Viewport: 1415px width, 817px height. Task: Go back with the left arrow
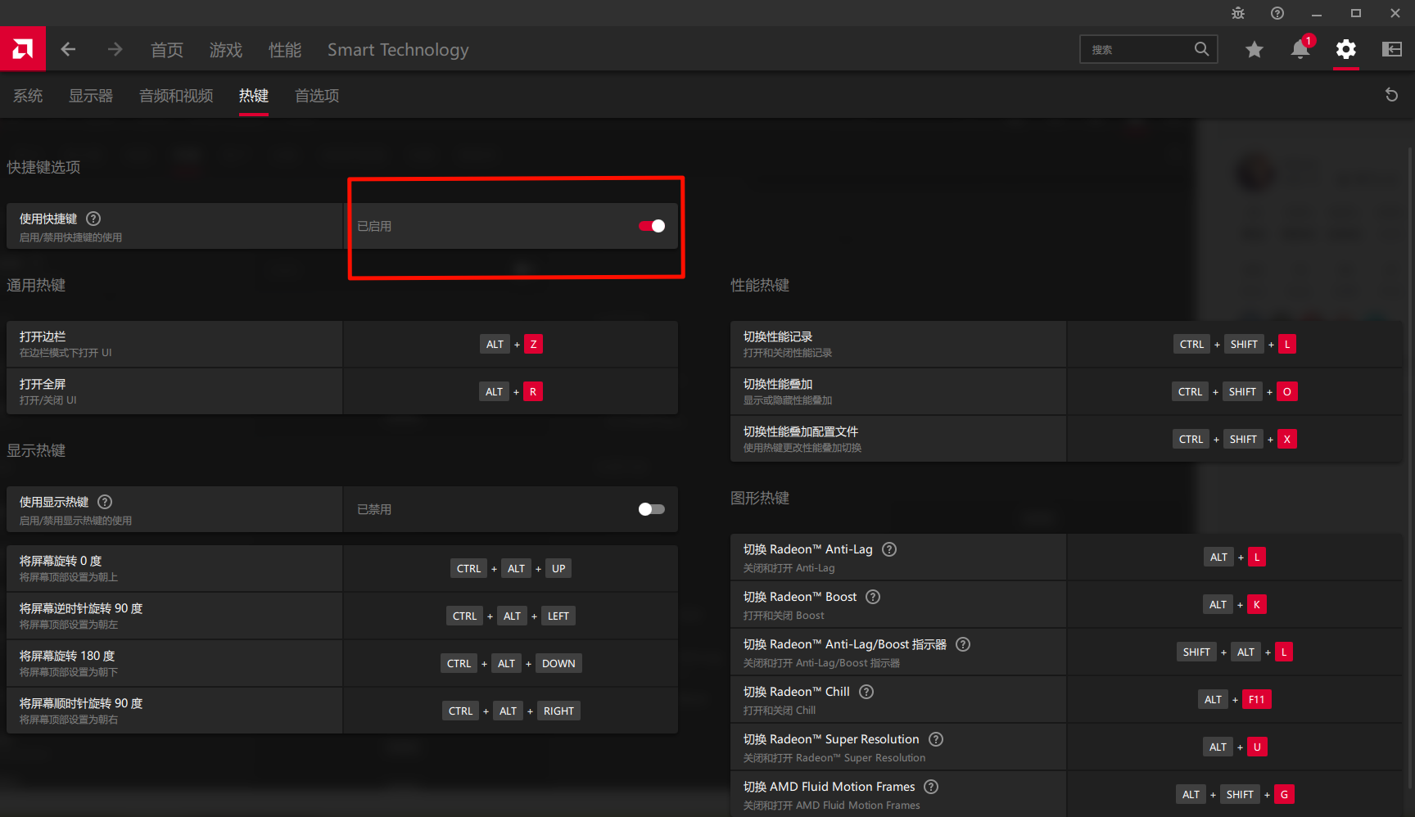(x=68, y=49)
